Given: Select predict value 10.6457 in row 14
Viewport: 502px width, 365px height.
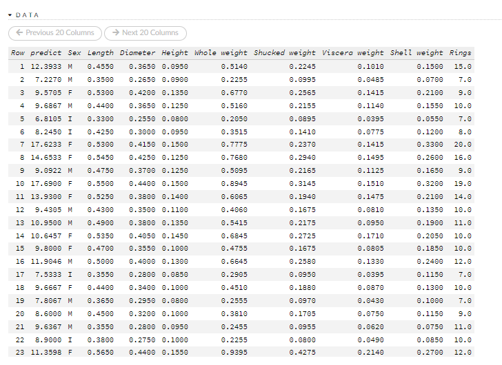Looking at the screenshot, I should pos(46,236).
